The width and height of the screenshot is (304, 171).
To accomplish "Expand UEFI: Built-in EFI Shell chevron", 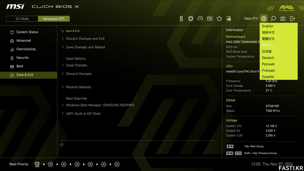I will pos(63,114).
